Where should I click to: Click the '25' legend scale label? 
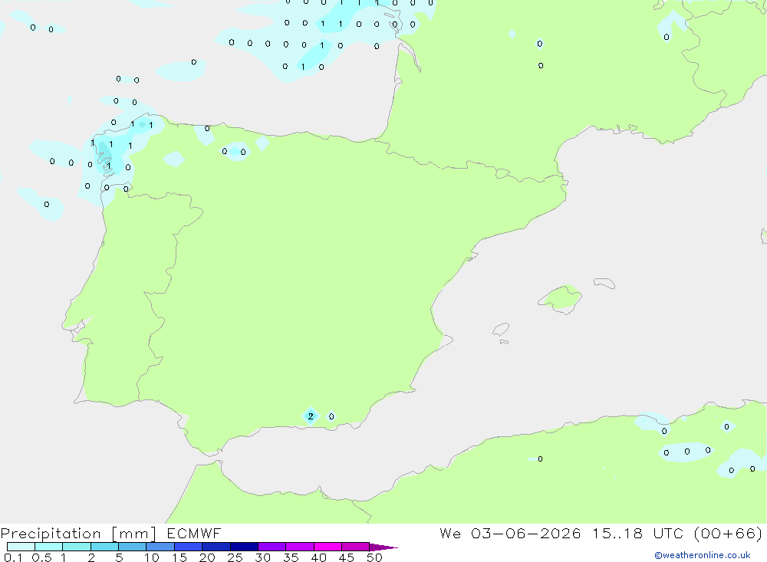(235, 557)
